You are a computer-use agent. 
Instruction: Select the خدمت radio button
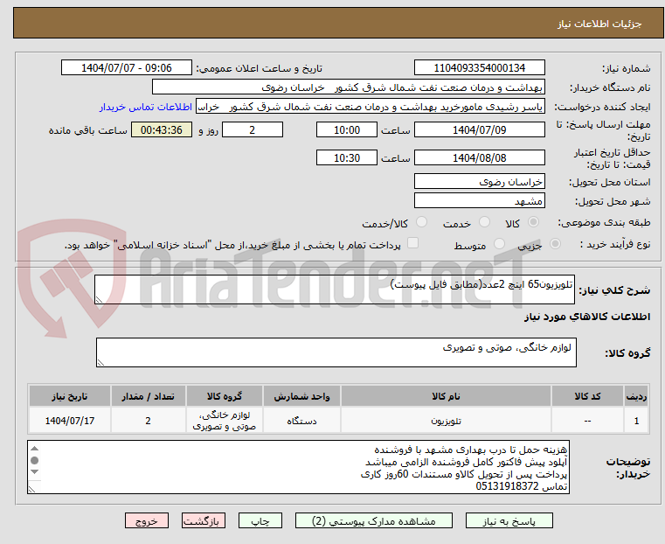click(x=484, y=222)
